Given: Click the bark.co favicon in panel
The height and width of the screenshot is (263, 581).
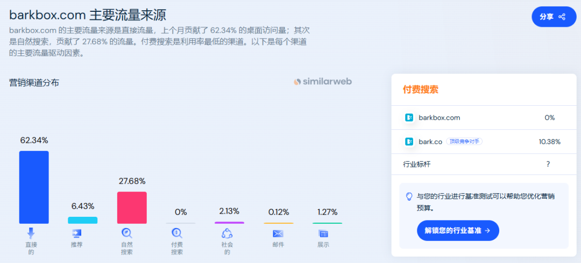Looking at the screenshot, I should (x=409, y=141).
